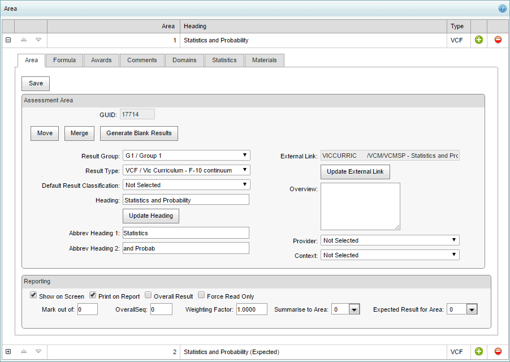The width and height of the screenshot is (510, 362).
Task: Click the Abbrev Heading 2 field
Action: pos(186,248)
